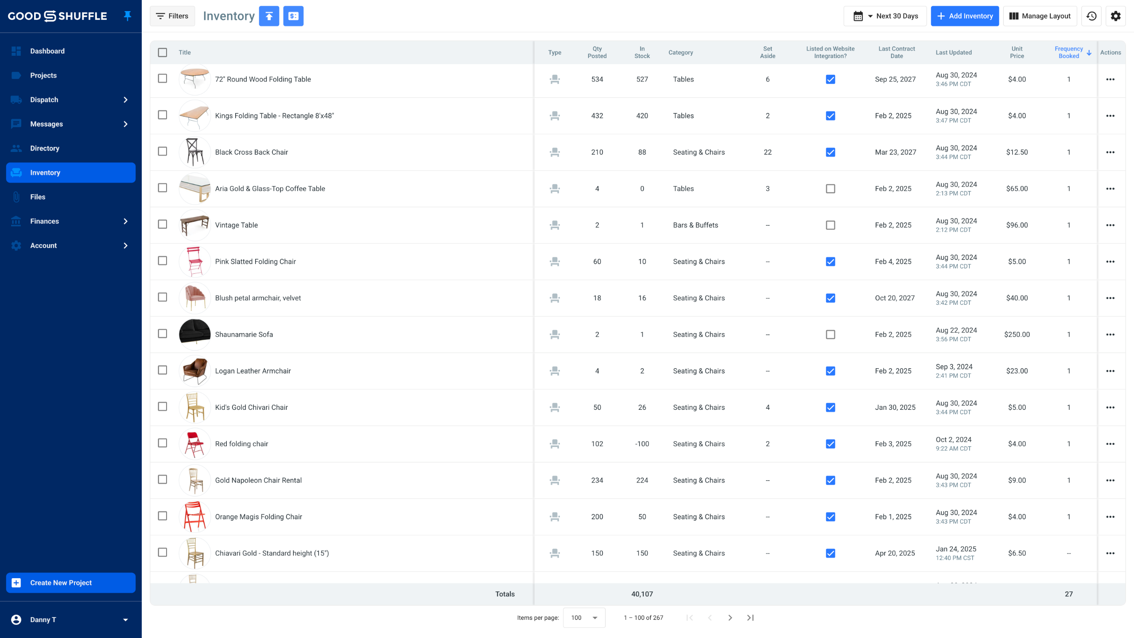
Task: Open the Next 30 Days date dropdown
Action: [x=885, y=16]
